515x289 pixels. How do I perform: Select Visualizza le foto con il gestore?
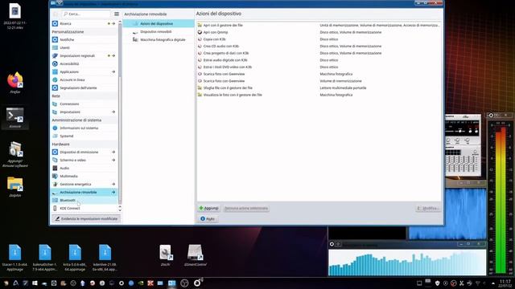[x=319, y=95]
